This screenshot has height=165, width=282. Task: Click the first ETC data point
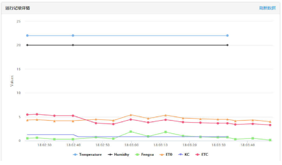pos(27,115)
